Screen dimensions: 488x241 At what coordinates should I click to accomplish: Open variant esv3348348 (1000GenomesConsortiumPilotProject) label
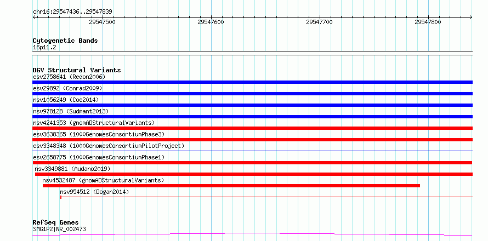pos(109,146)
